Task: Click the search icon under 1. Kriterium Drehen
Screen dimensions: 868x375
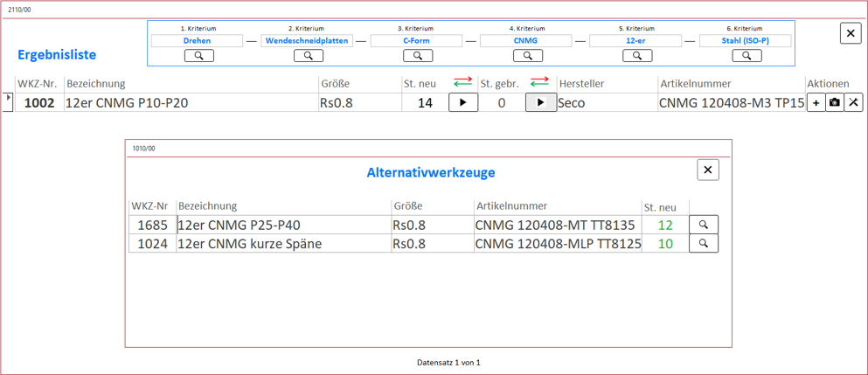Action: pyautogui.click(x=199, y=56)
